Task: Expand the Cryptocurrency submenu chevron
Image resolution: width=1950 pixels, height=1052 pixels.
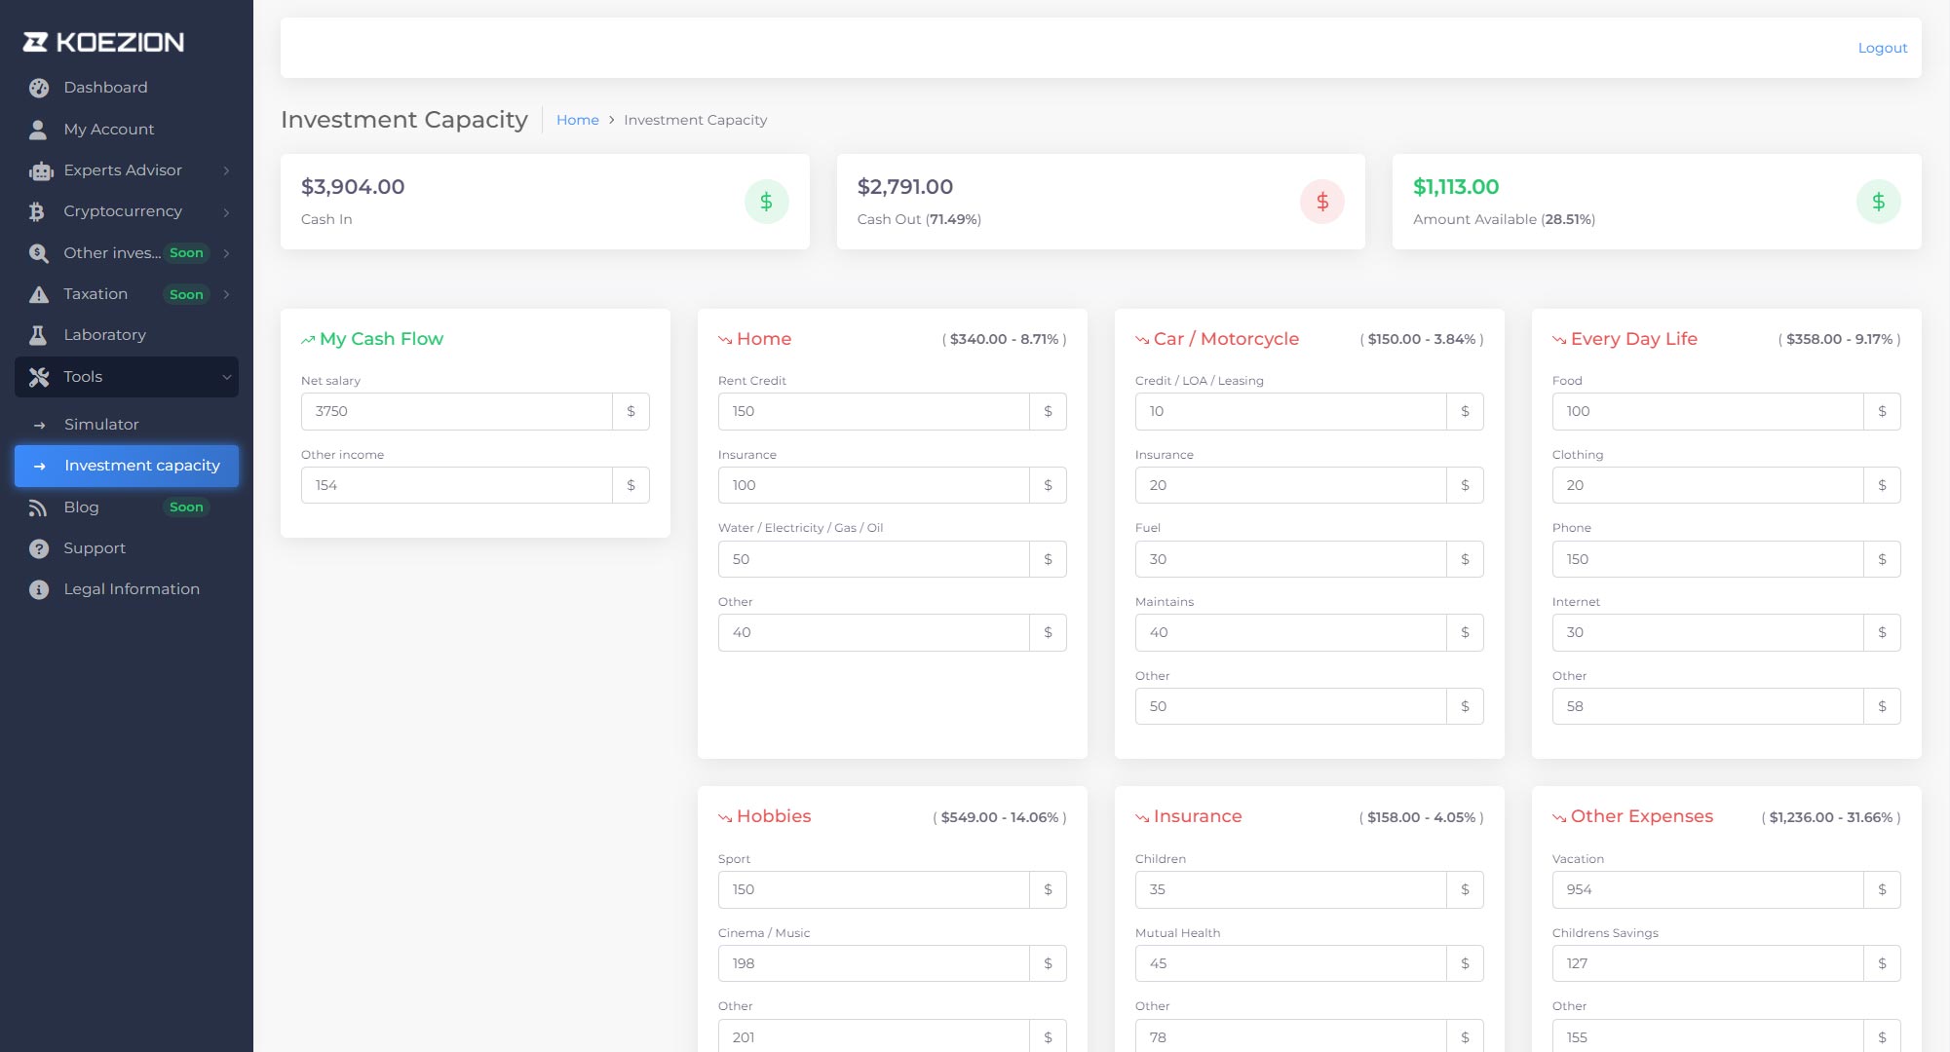Action: (x=226, y=211)
